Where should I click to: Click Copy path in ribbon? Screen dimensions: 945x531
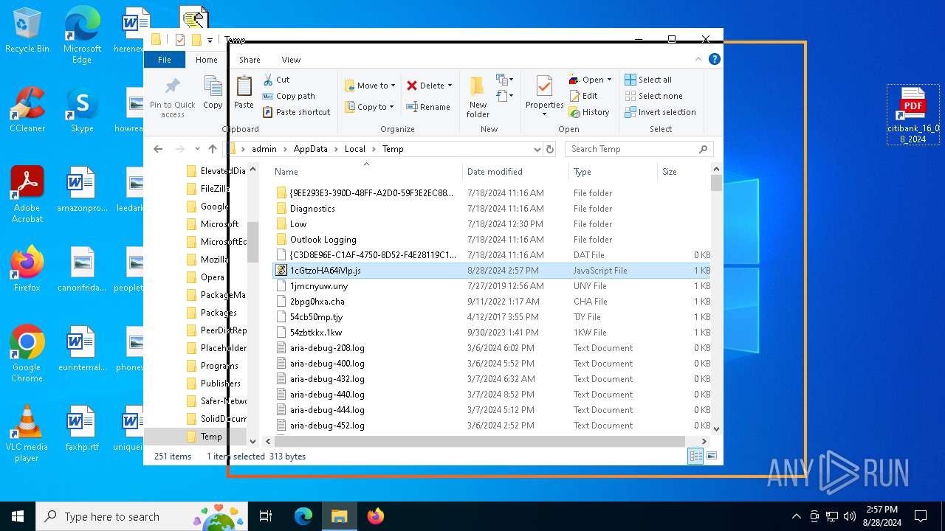pyautogui.click(x=288, y=96)
